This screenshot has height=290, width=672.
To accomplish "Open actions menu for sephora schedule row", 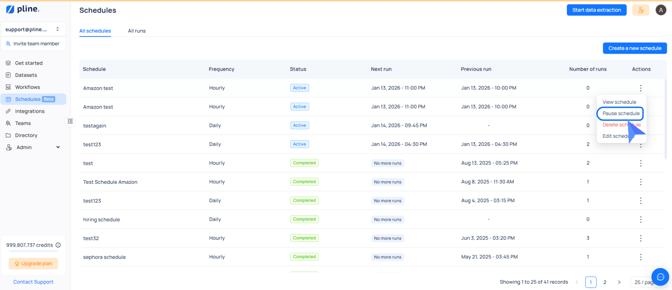I will tap(641, 257).
